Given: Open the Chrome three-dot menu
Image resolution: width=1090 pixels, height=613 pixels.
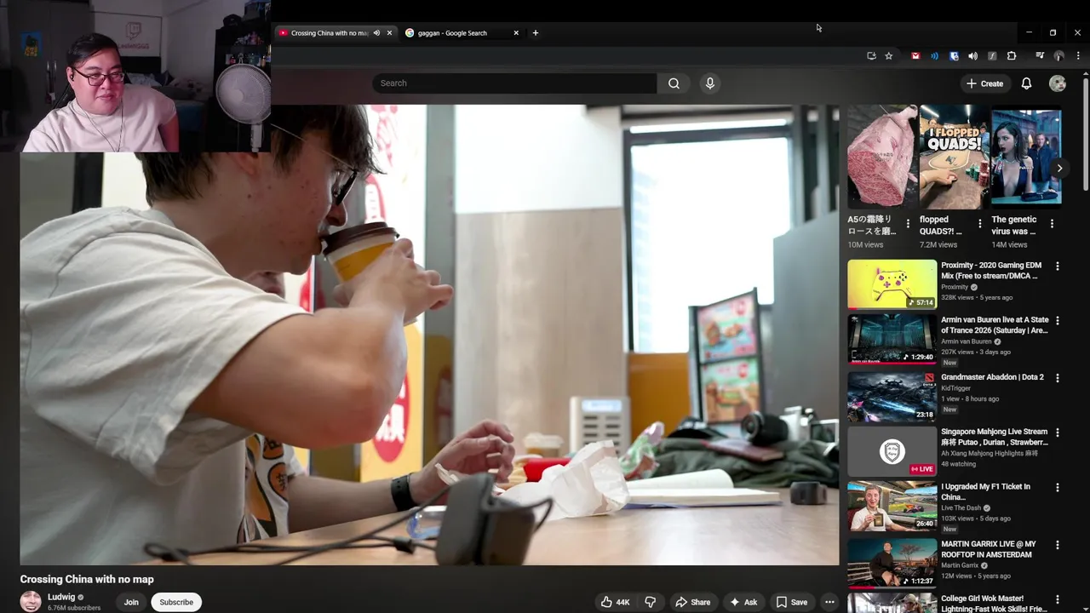Looking at the screenshot, I should (x=1078, y=56).
